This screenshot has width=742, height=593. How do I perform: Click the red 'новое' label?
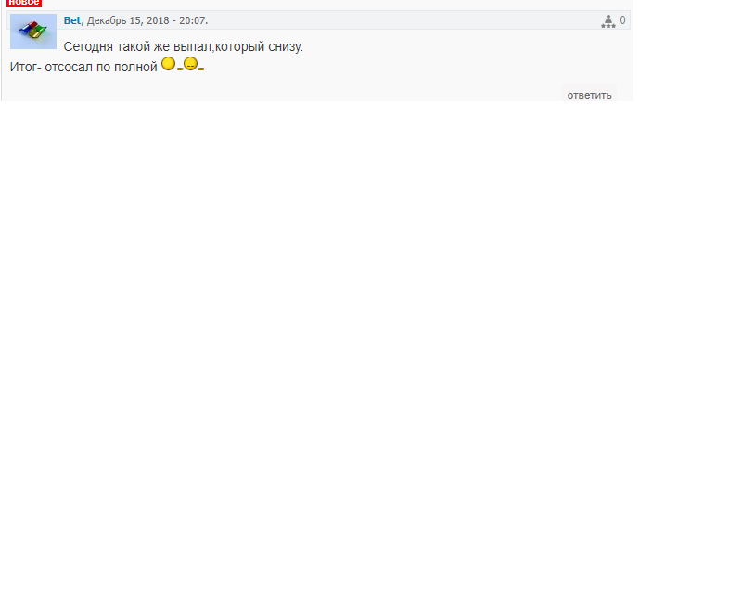click(x=24, y=3)
